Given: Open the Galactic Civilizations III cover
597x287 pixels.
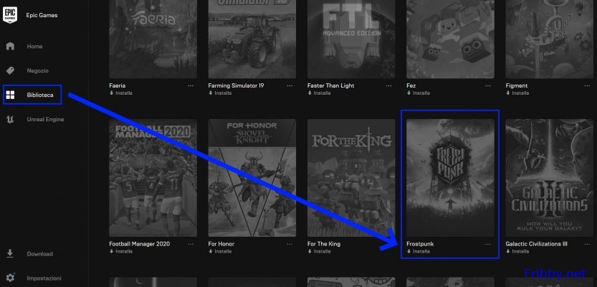Looking at the screenshot, I should [x=550, y=178].
